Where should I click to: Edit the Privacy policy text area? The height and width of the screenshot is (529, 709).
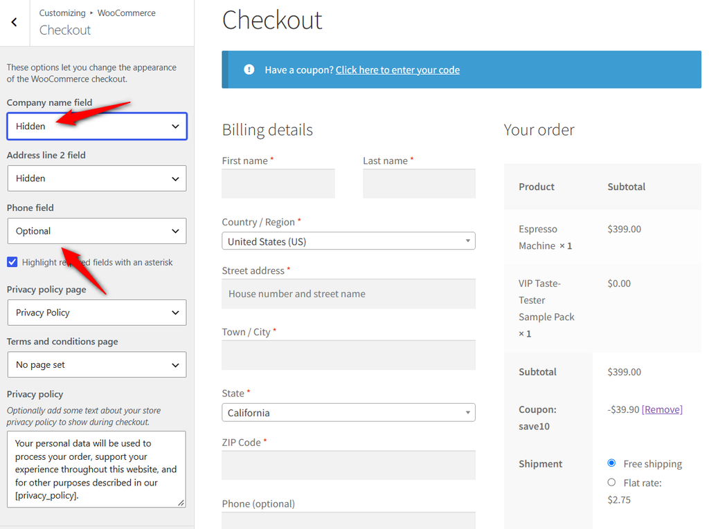96,469
